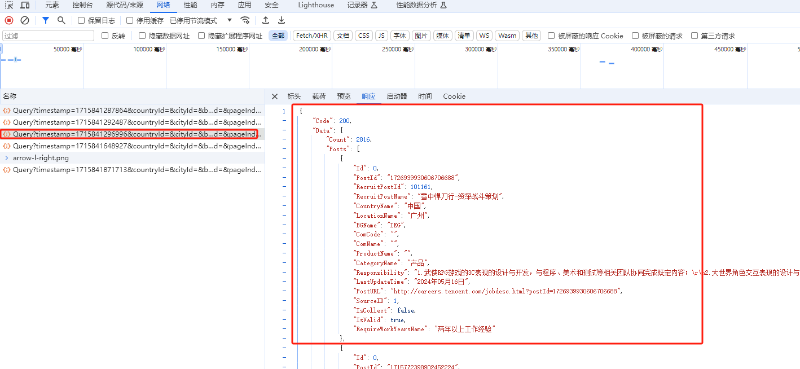Select request Query?timestamp=1715841871713

coord(132,170)
